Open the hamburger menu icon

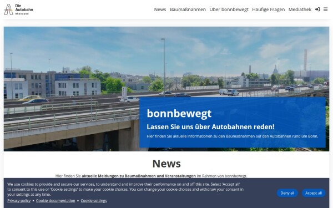pyautogui.click(x=325, y=9)
